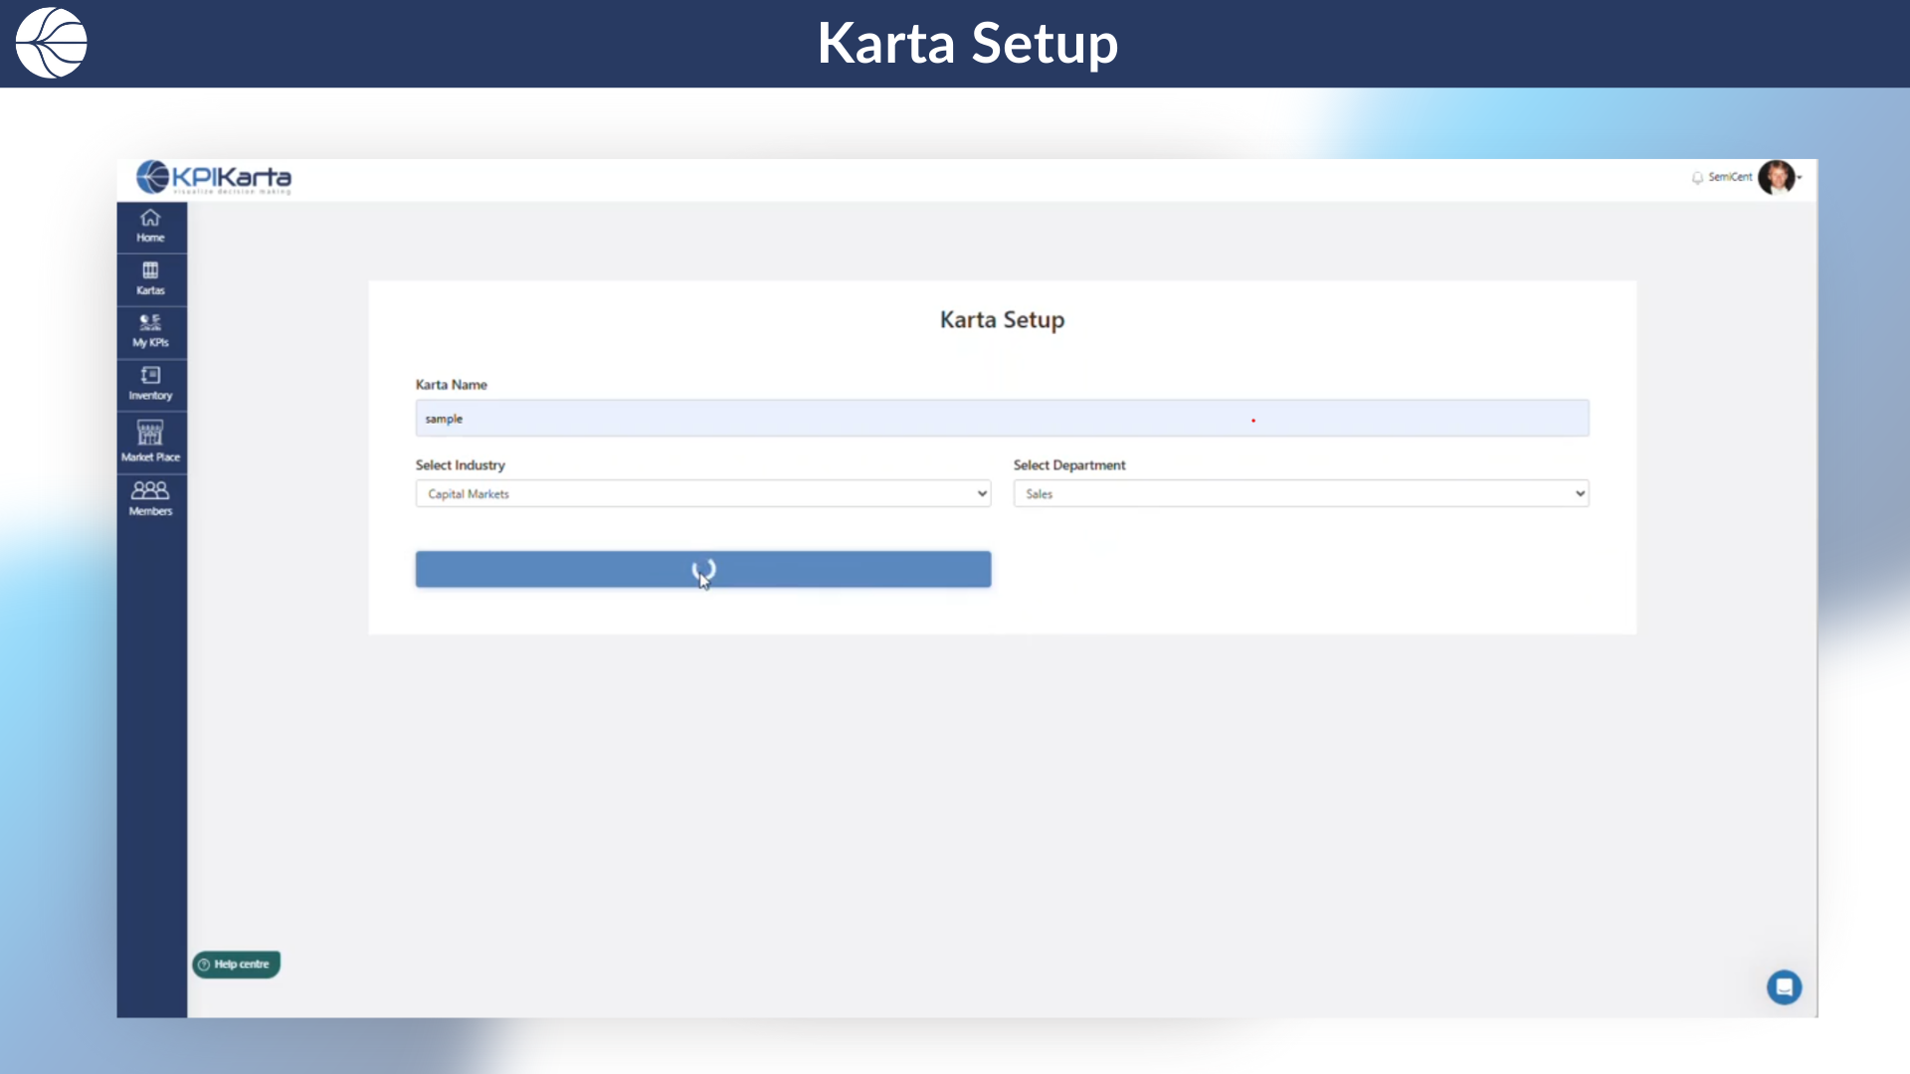Open the Inventory sidebar icon

(150, 384)
